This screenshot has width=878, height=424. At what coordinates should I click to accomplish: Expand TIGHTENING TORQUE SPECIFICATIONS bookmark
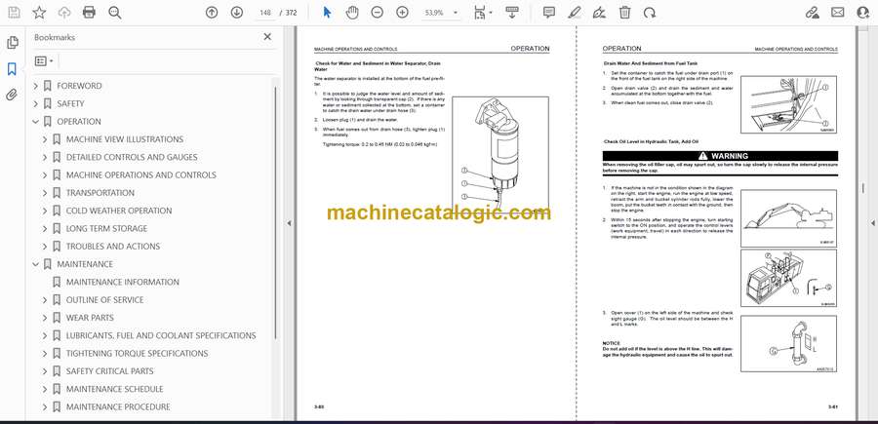pyautogui.click(x=45, y=354)
